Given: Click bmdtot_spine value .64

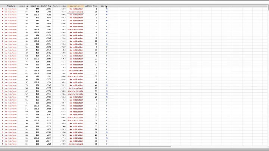Looking at the screenshot, I should (64, 100).
